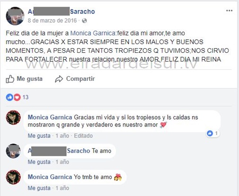Open Monica Garnica mention in post text
Viewport: 239px width, 196px height.
coord(93,33)
